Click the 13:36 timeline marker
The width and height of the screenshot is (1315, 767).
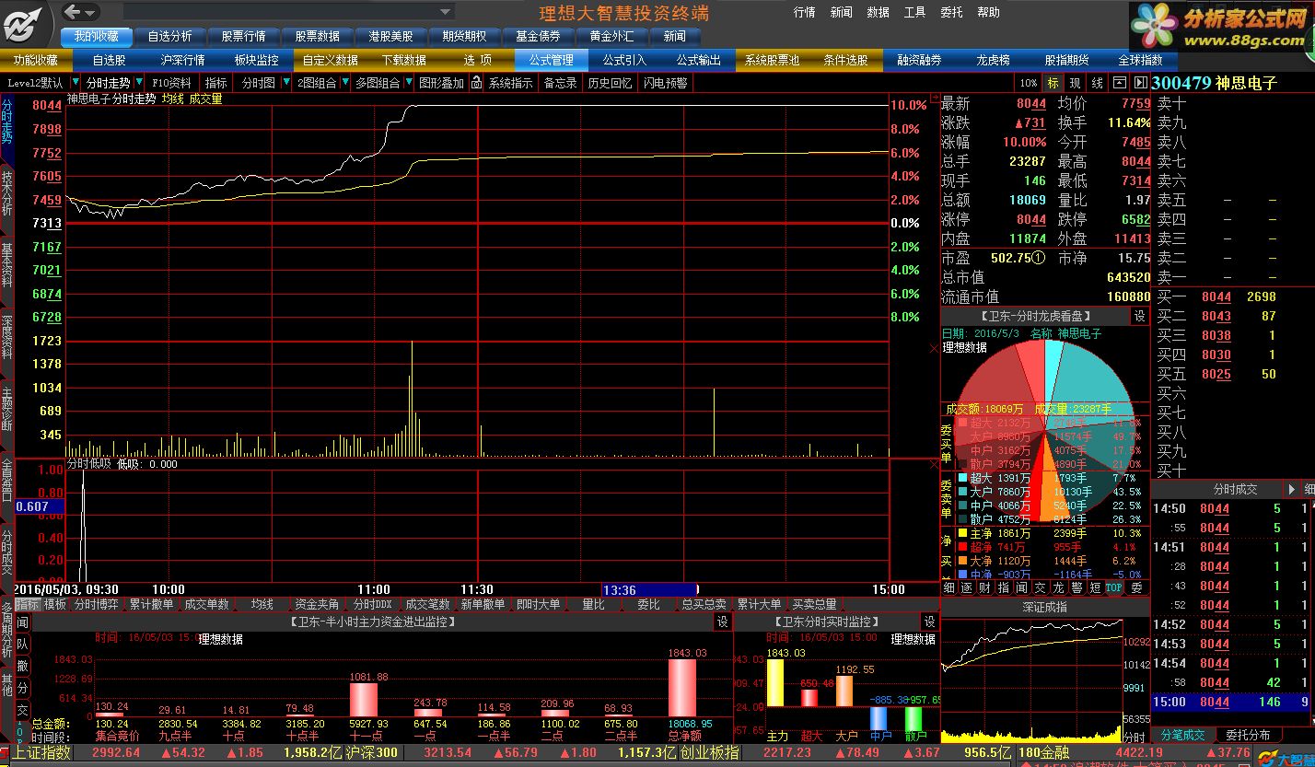pyautogui.click(x=649, y=589)
